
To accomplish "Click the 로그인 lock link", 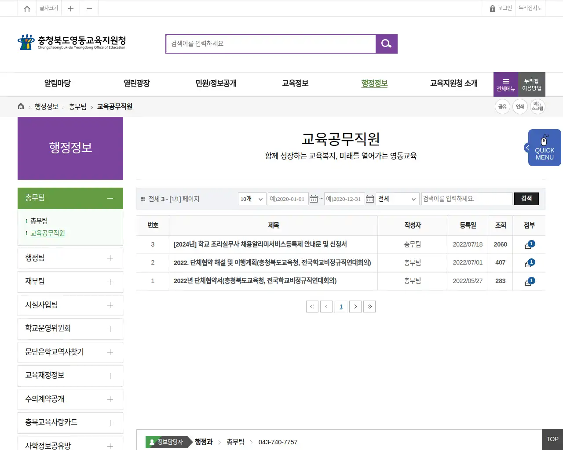I will click(x=501, y=8).
